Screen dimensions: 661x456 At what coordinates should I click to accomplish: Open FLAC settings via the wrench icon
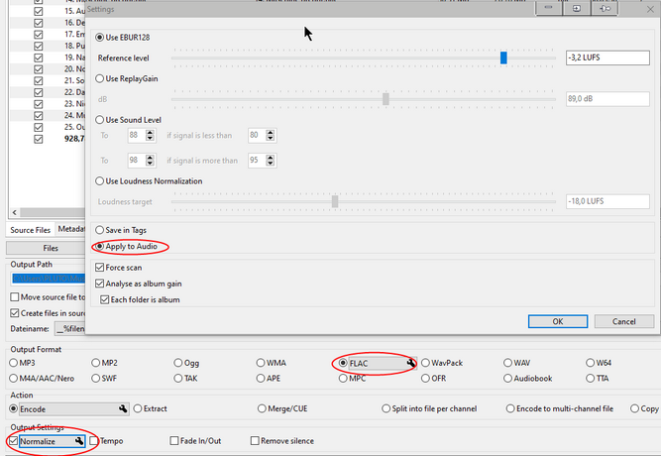tap(411, 363)
